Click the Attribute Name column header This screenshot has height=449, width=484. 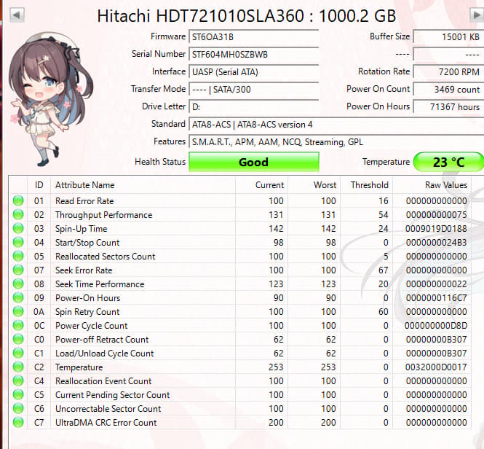(143, 185)
